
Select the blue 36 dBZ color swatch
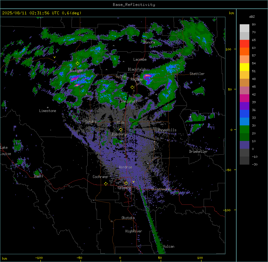pyautogui.click(x=244, y=114)
